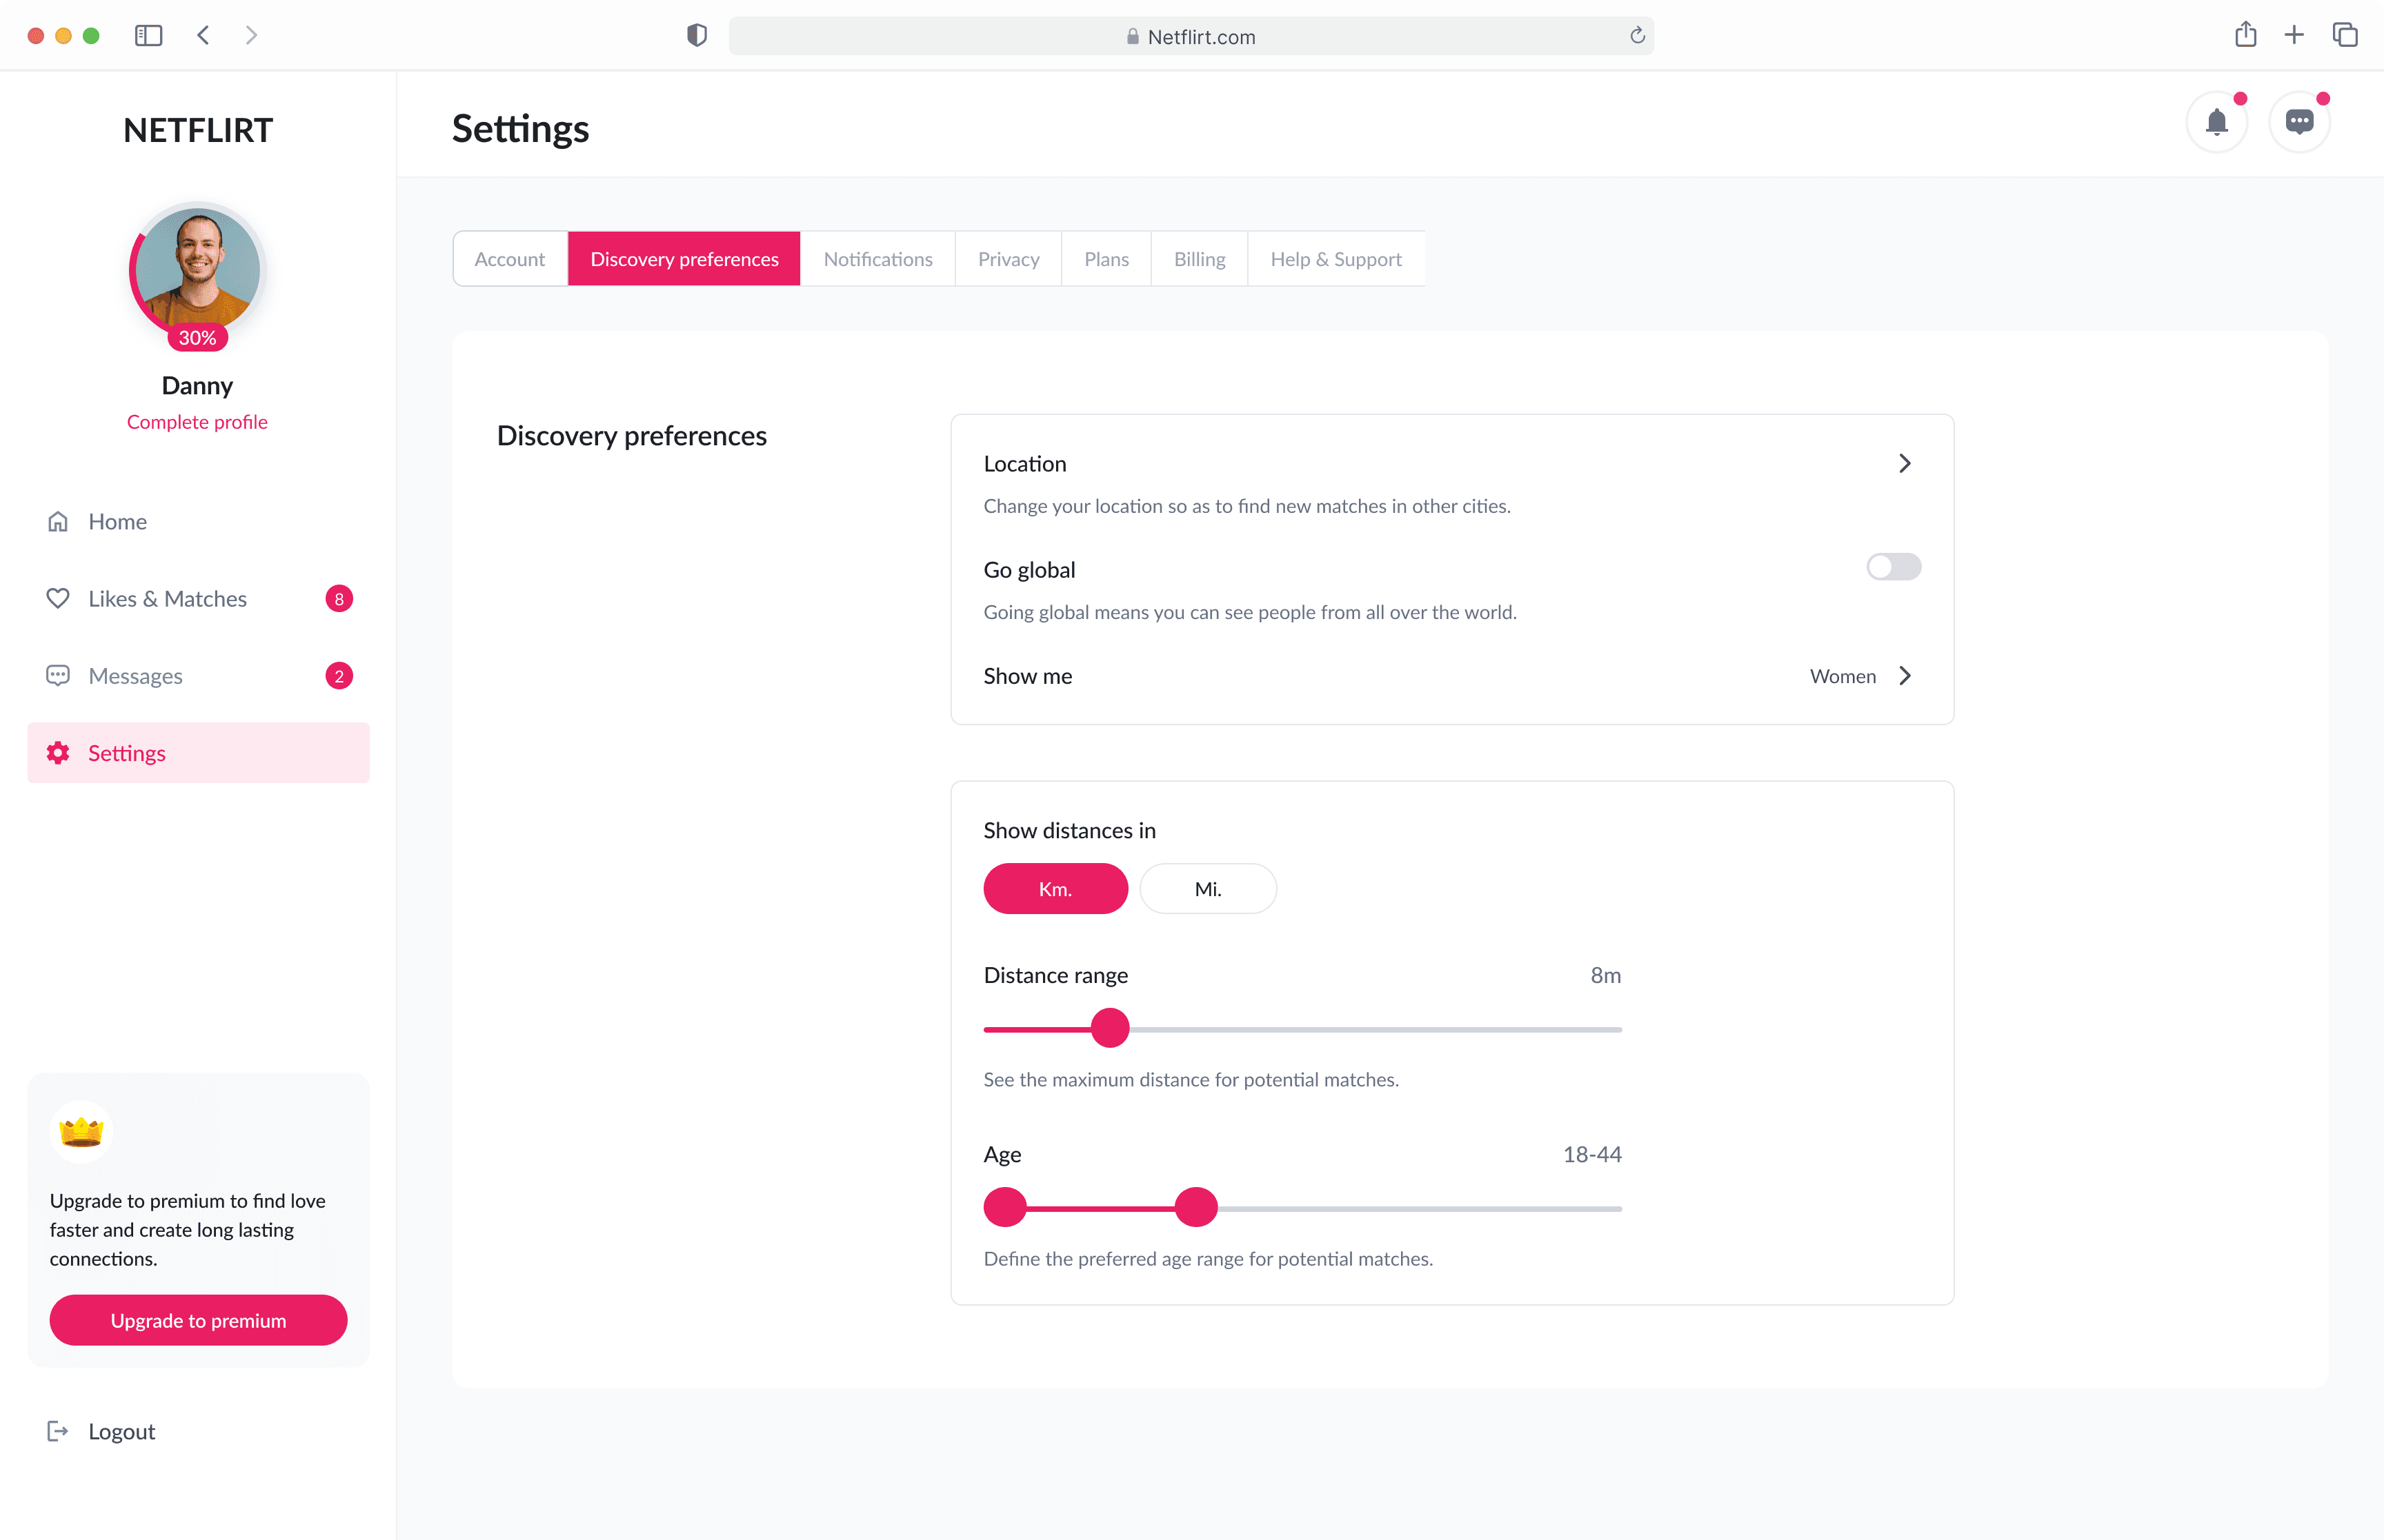Open the notifications bell icon
The image size is (2384, 1540).
coord(2216,122)
